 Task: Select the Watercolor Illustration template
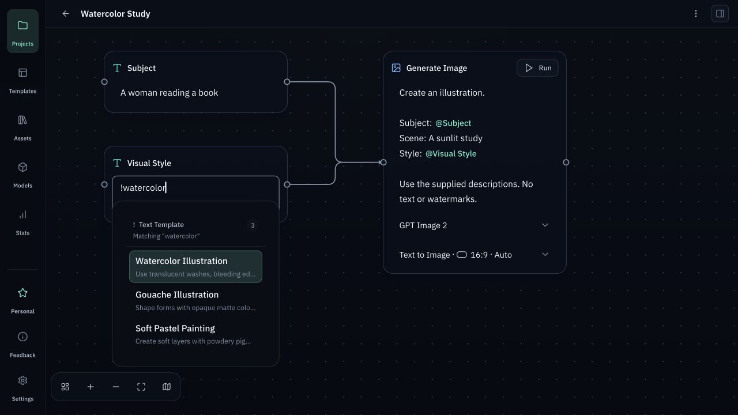point(195,266)
